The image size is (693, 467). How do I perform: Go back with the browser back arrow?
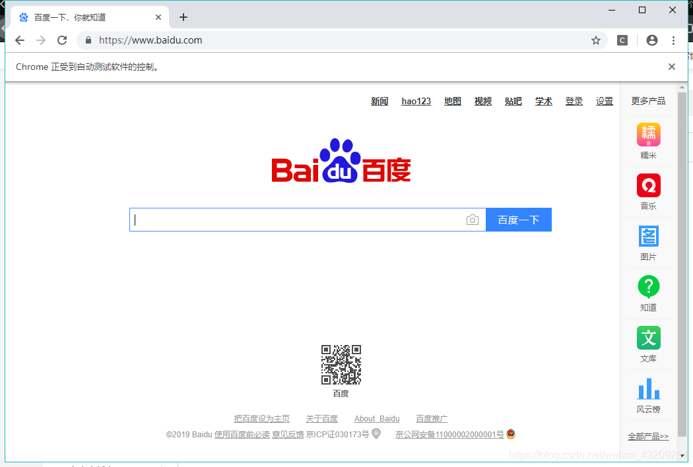point(19,40)
